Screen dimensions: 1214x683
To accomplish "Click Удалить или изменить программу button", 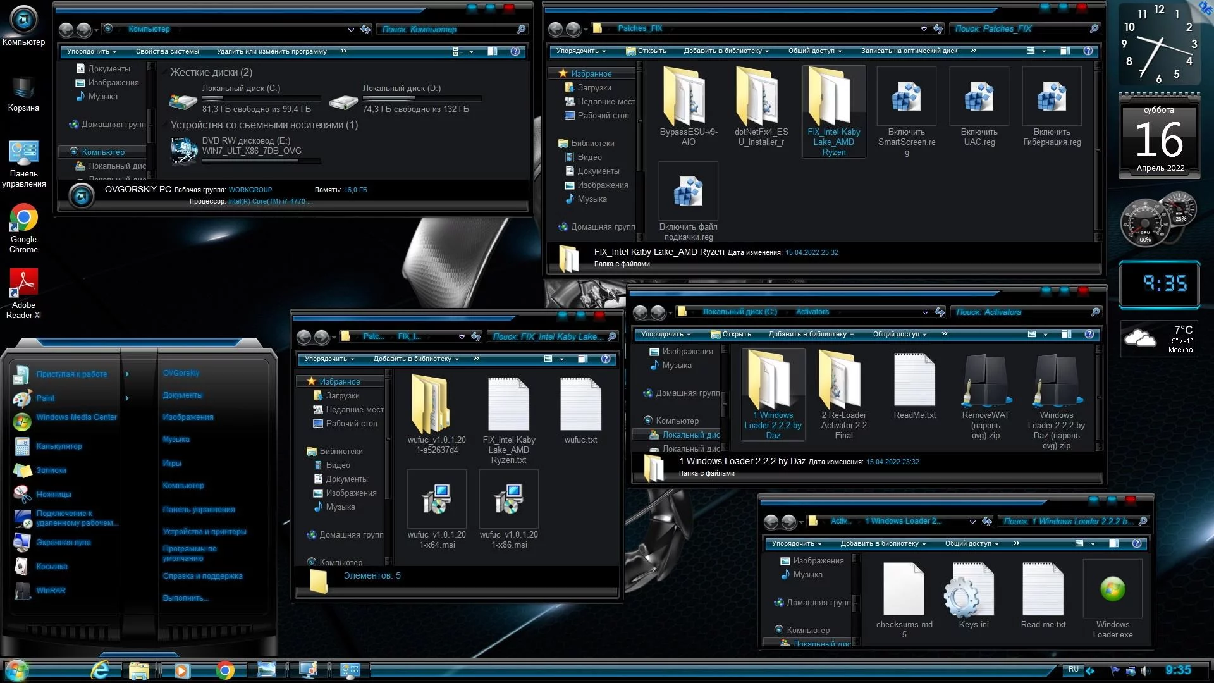I will pyautogui.click(x=271, y=52).
